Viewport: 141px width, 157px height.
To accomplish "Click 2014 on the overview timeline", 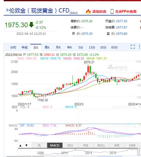I will [89, 153].
